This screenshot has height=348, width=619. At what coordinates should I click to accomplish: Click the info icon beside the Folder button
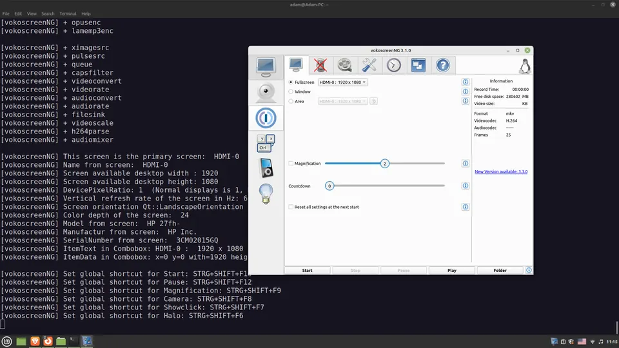point(529,270)
